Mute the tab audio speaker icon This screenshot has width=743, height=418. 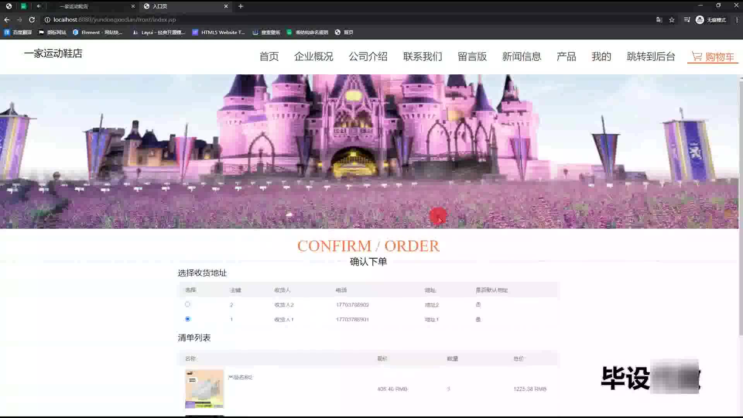(39, 6)
